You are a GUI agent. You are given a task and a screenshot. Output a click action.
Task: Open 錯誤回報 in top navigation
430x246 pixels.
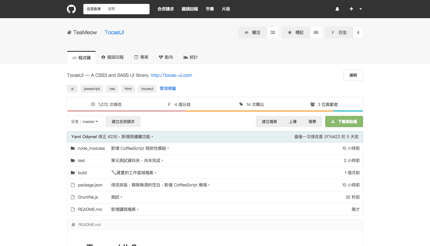tap(190, 9)
